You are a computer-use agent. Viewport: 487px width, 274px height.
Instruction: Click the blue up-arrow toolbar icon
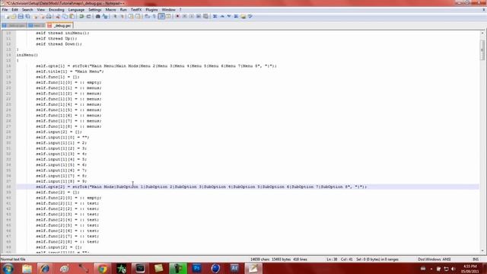point(222,16)
